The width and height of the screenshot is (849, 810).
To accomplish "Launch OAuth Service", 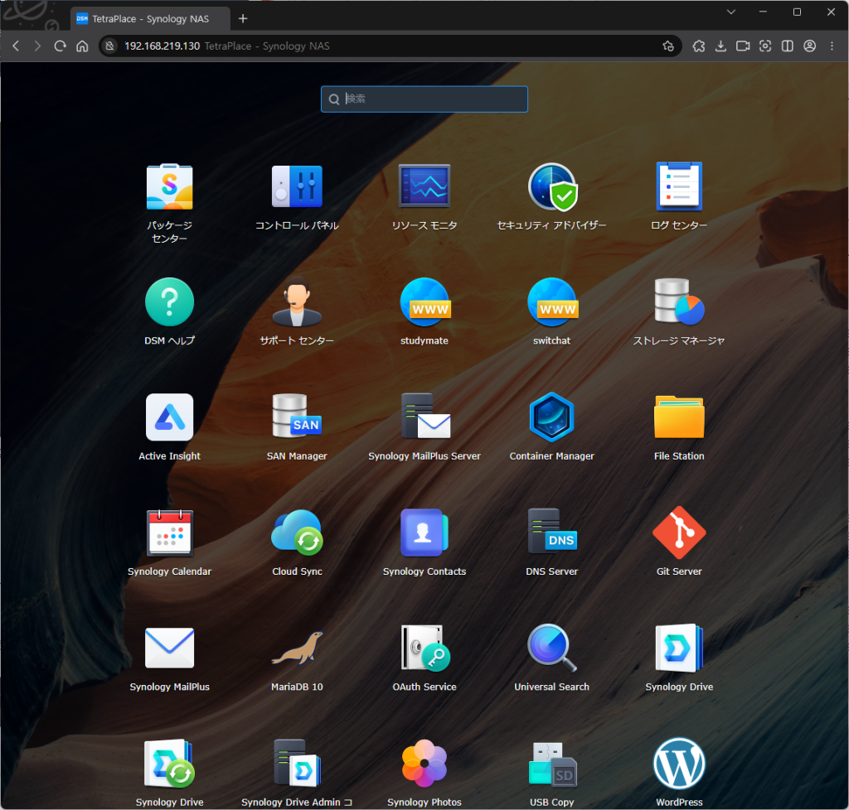I will (x=424, y=648).
